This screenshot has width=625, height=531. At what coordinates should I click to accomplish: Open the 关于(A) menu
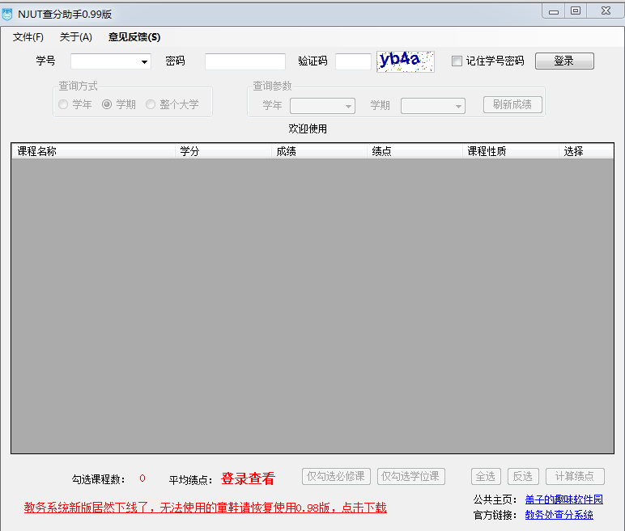[x=76, y=37]
